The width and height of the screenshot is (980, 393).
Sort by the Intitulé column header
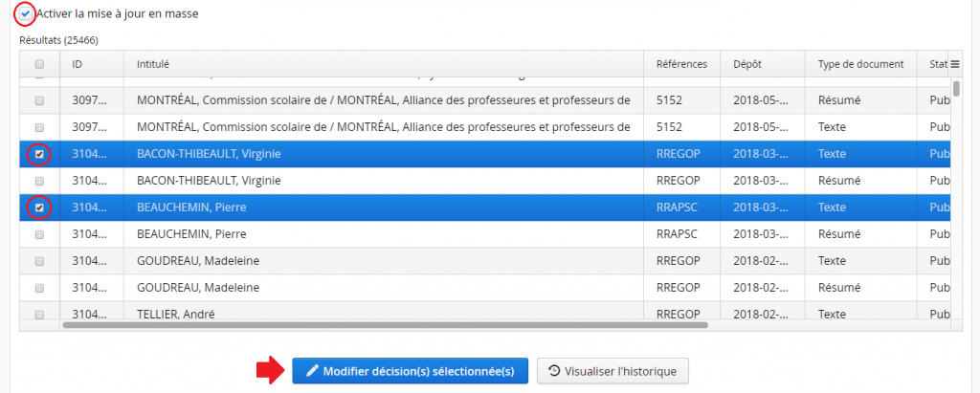click(x=153, y=64)
